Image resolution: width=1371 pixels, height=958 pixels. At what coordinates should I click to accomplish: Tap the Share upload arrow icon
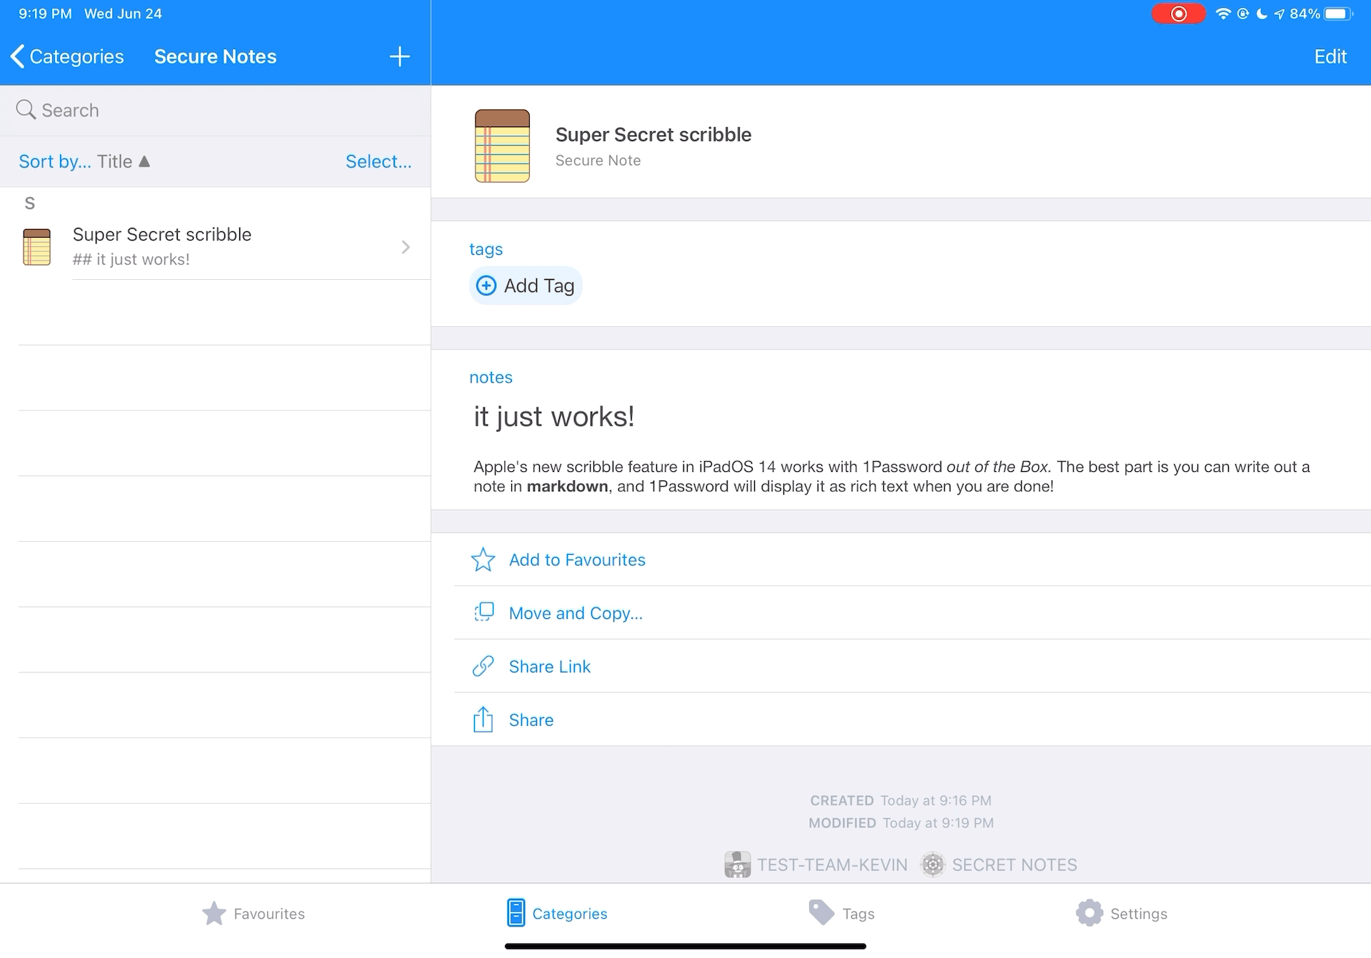tap(483, 720)
